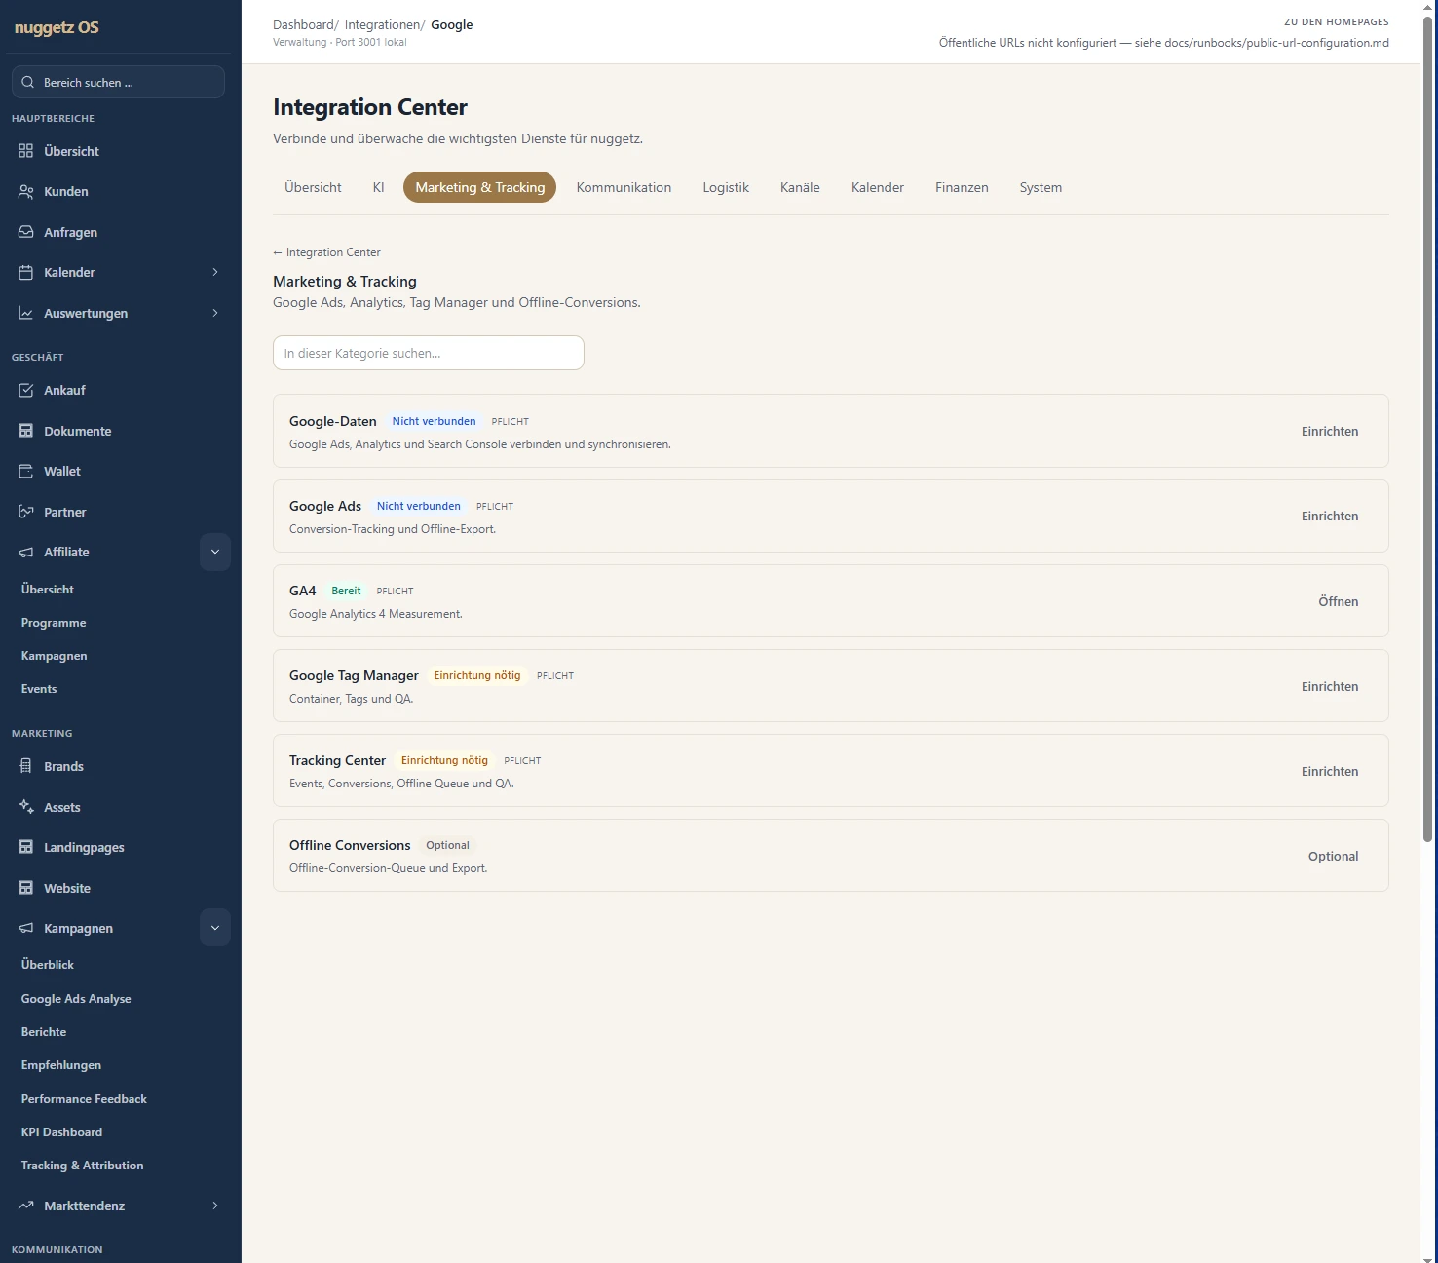Click Integrationen in the breadcrumb
The width and height of the screenshot is (1438, 1263).
[382, 25]
